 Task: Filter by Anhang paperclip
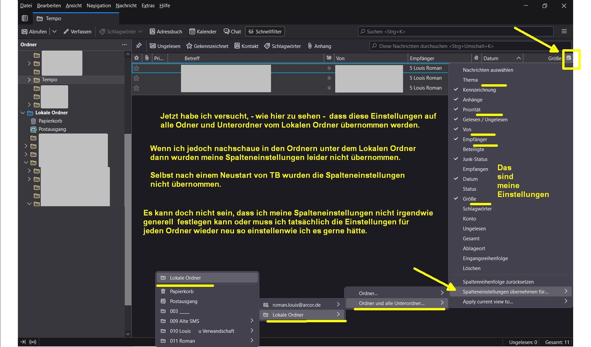point(319,46)
